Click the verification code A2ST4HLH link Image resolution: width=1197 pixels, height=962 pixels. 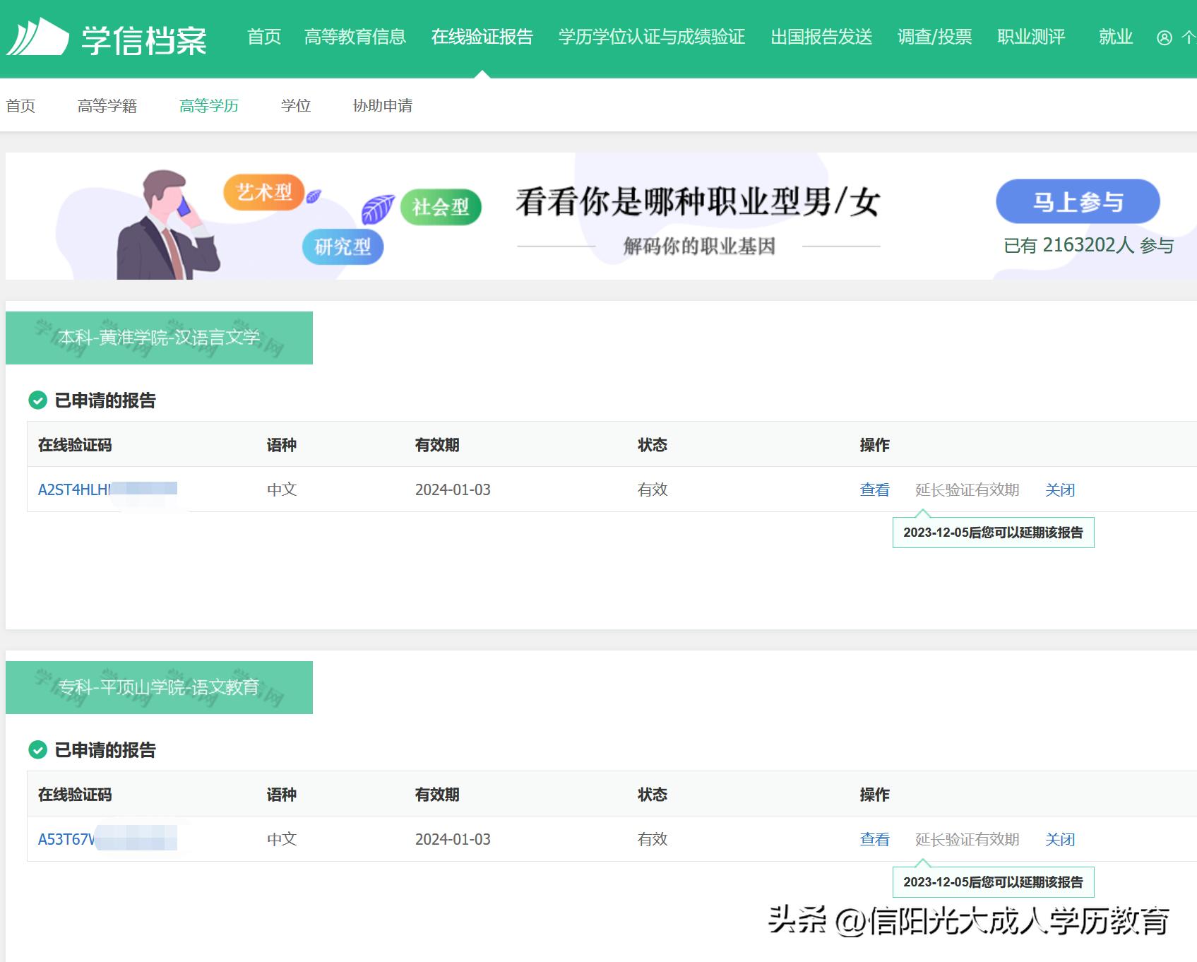(x=85, y=489)
